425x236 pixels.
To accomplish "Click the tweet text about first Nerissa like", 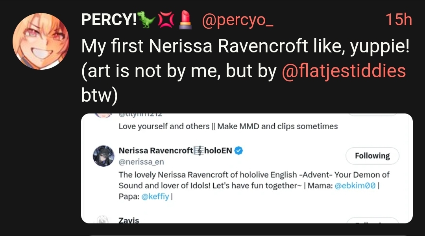I will pyautogui.click(x=245, y=46).
